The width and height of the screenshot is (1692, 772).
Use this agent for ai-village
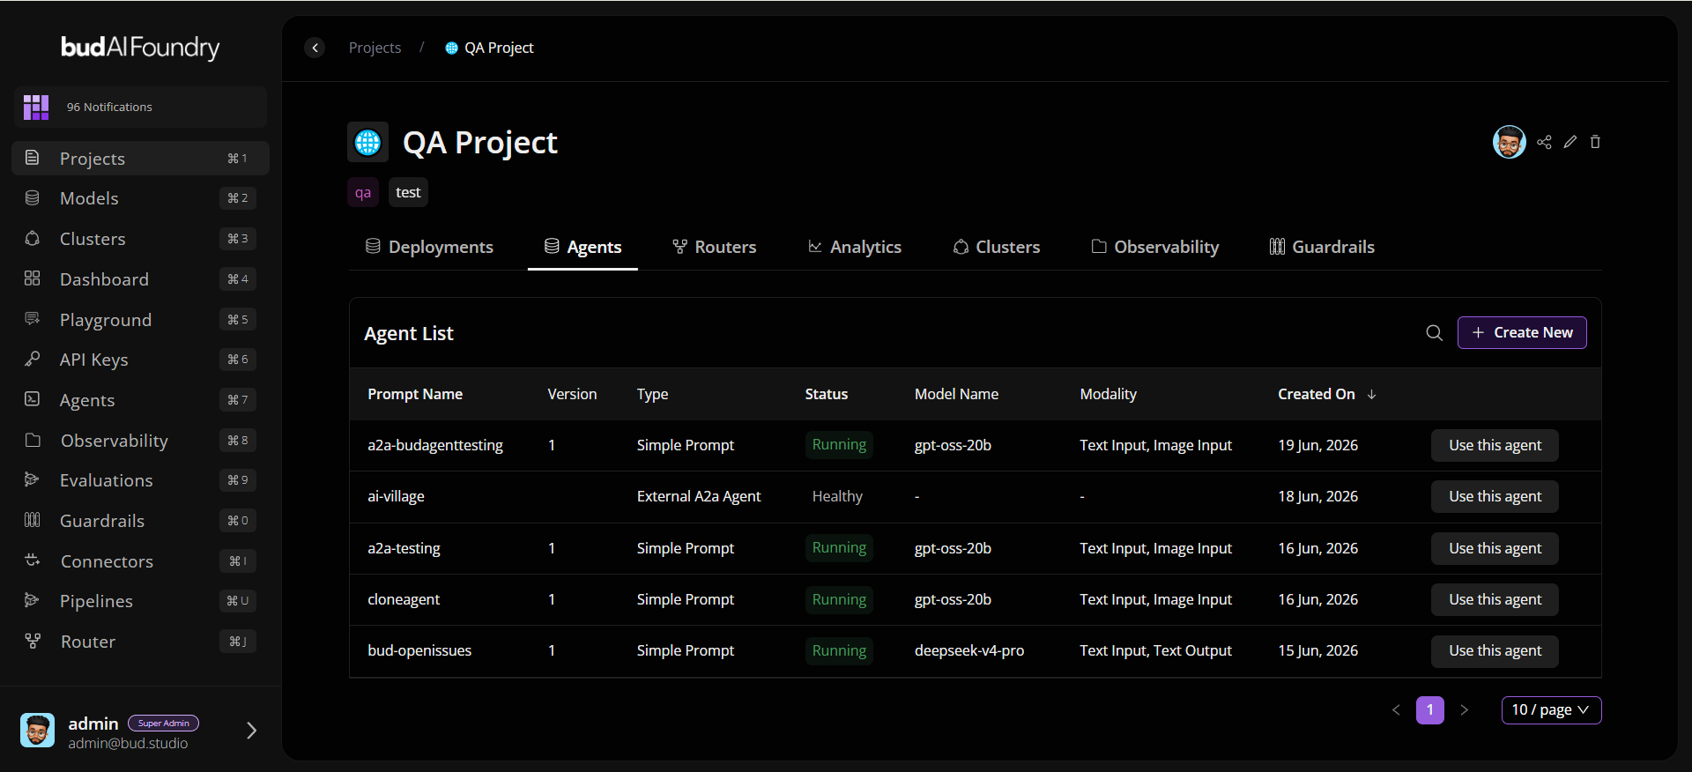(1495, 497)
